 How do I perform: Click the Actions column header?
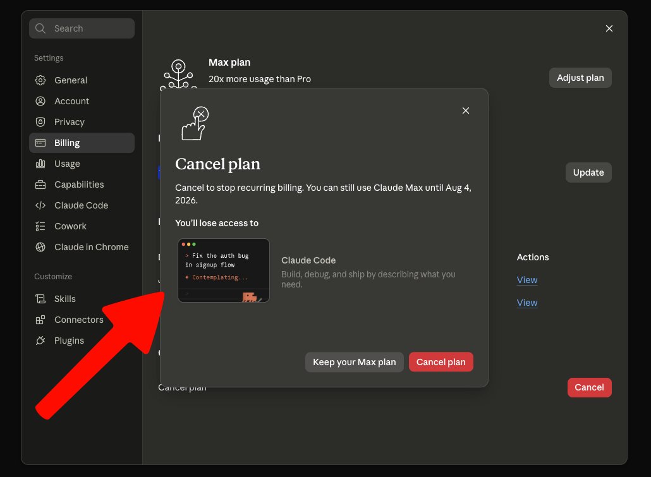tap(533, 257)
